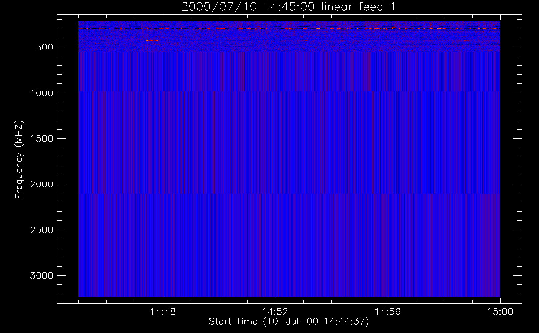Click the plot title '2000/07/10 14:45:00 linear feed 1'
539x333 pixels.
click(x=288, y=7)
